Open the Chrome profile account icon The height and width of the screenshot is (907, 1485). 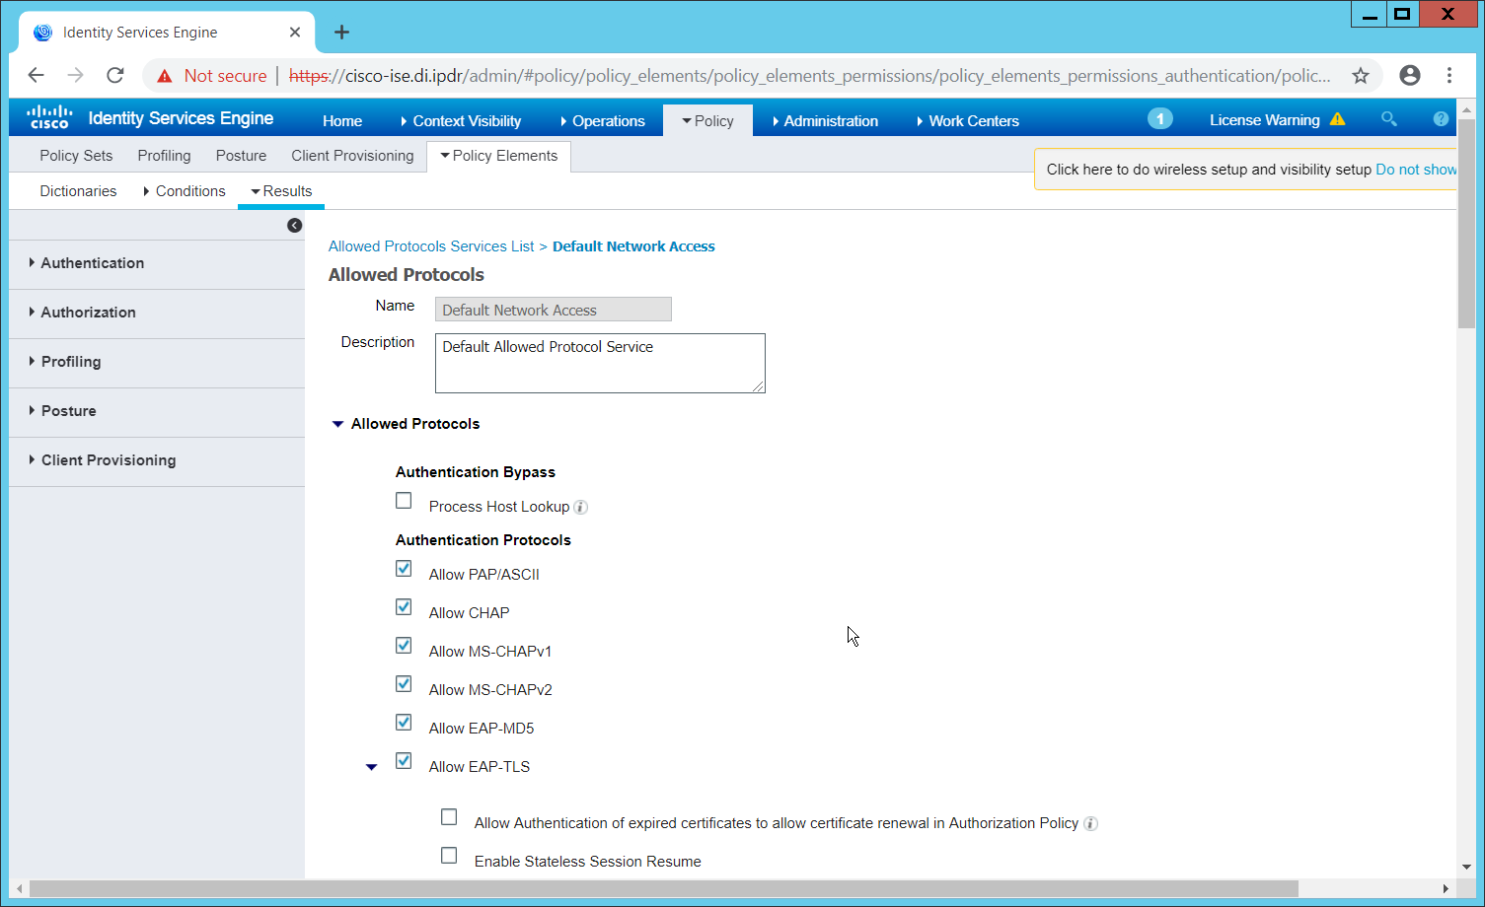[x=1410, y=76]
